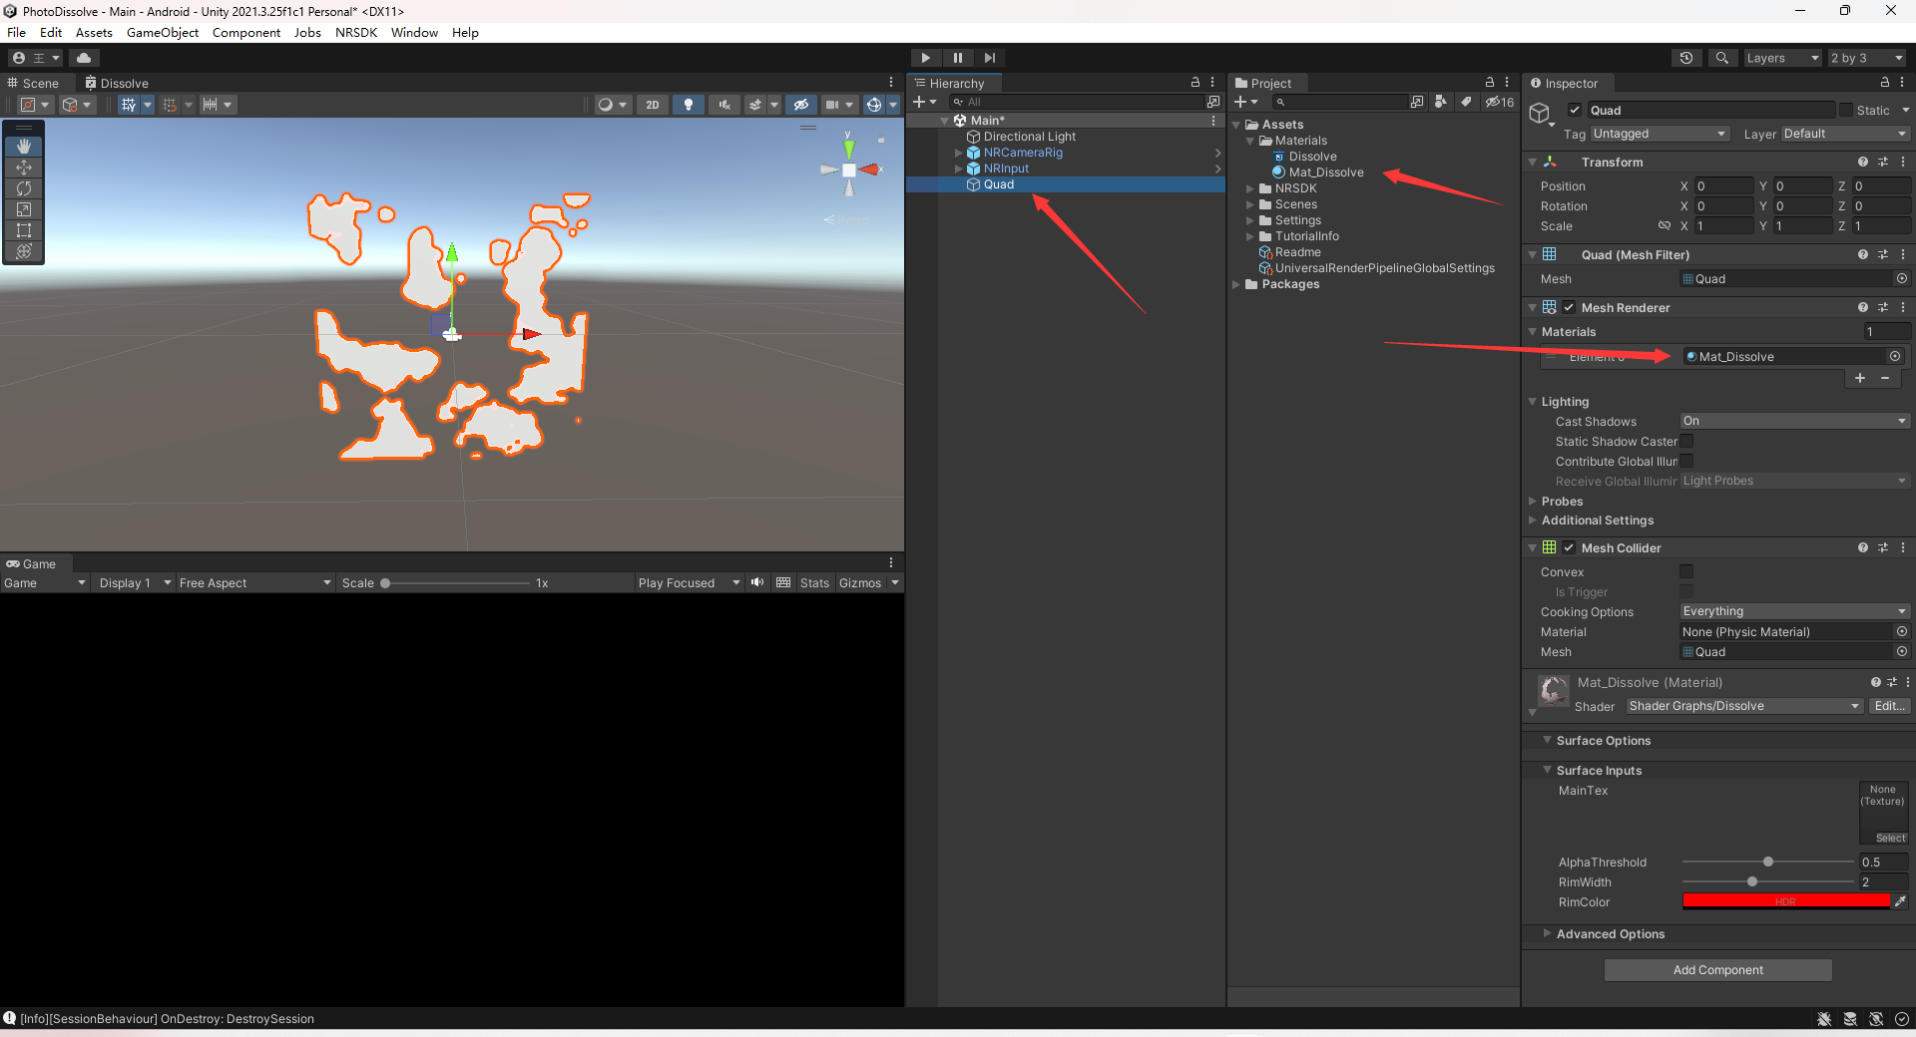This screenshot has height=1037, width=1916.
Task: Open the Cast Shadows dropdown
Action: (1793, 421)
